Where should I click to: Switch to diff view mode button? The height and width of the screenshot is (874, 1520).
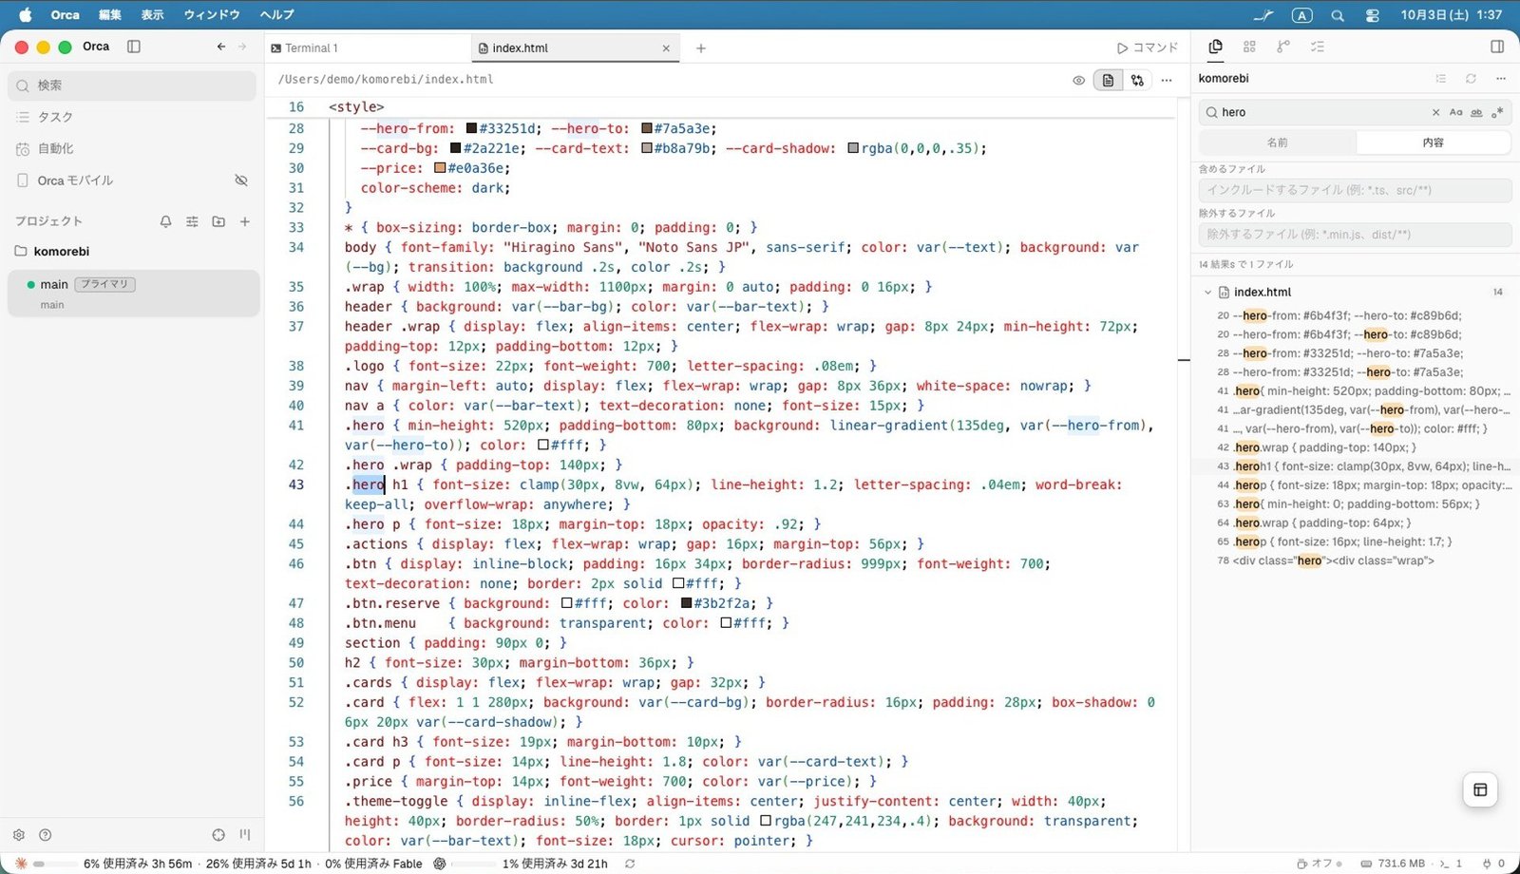click(x=1137, y=81)
